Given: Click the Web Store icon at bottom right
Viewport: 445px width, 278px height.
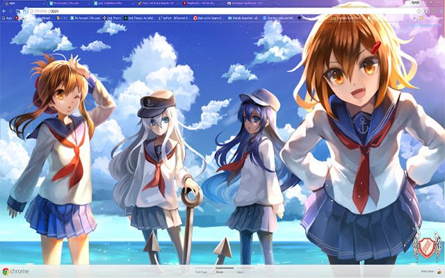Looking at the screenshot, I should [x=439, y=272].
